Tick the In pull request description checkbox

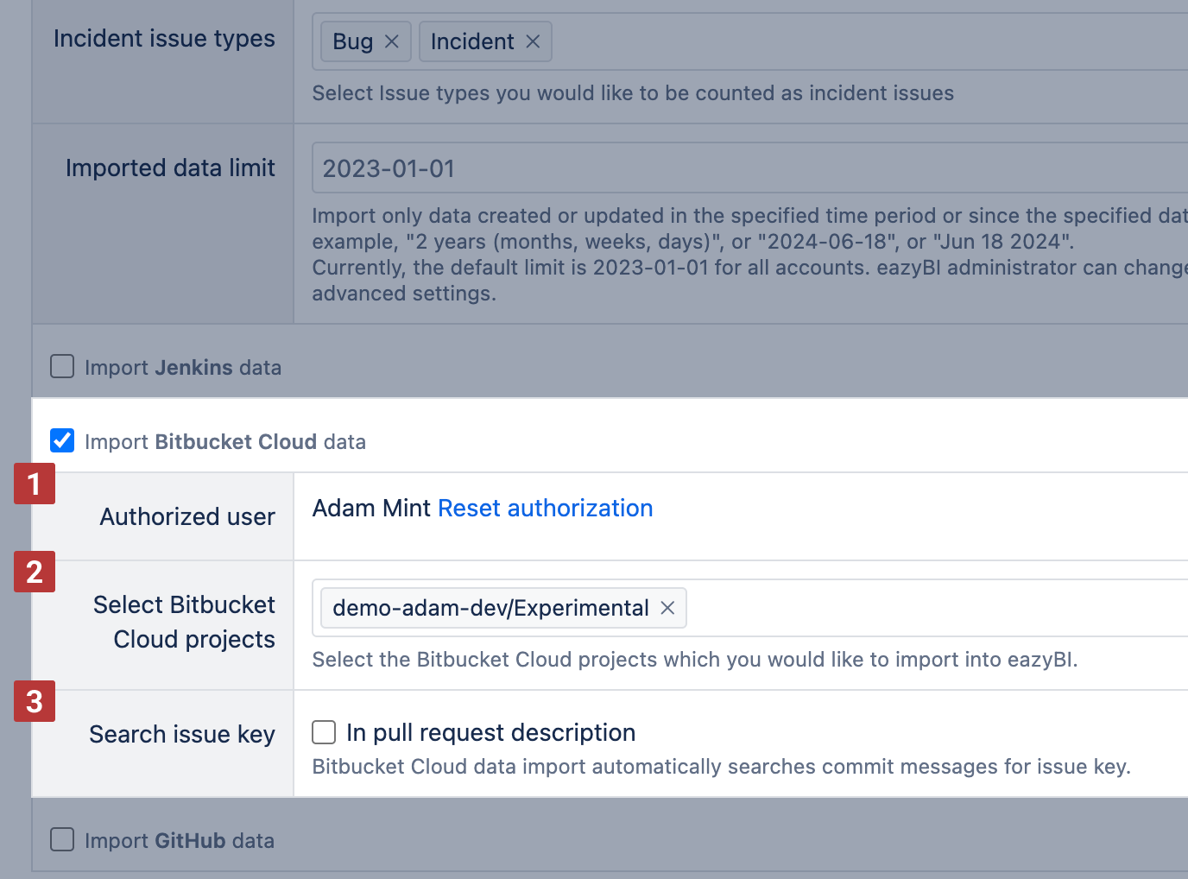click(x=324, y=732)
